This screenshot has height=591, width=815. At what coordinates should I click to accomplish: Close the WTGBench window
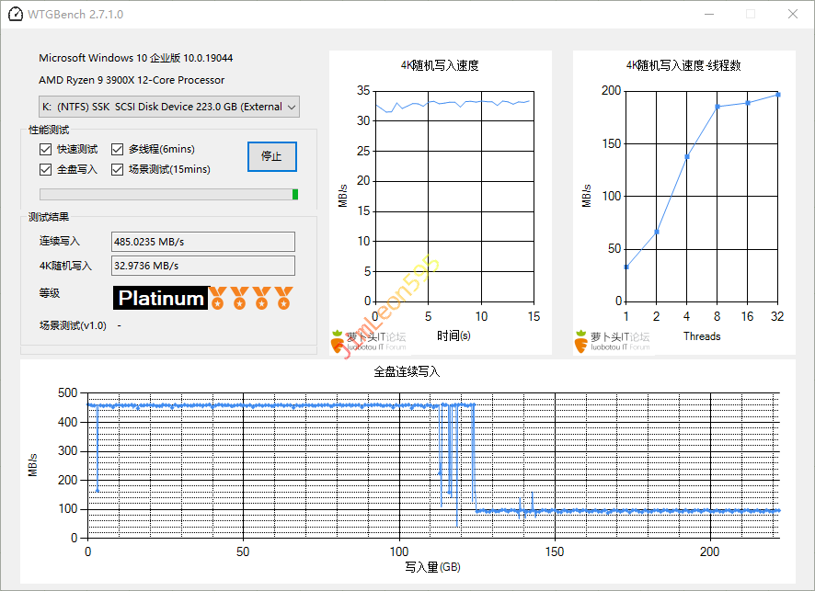(793, 15)
